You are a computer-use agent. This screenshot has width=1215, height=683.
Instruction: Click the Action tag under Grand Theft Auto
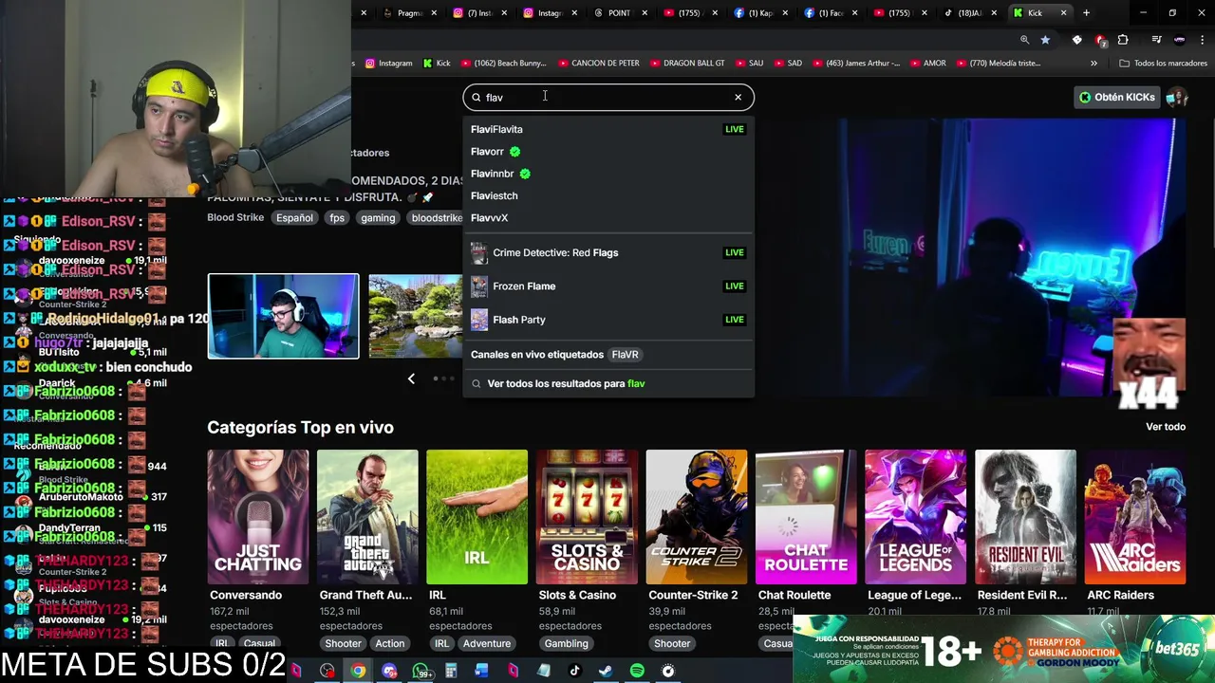coord(389,643)
